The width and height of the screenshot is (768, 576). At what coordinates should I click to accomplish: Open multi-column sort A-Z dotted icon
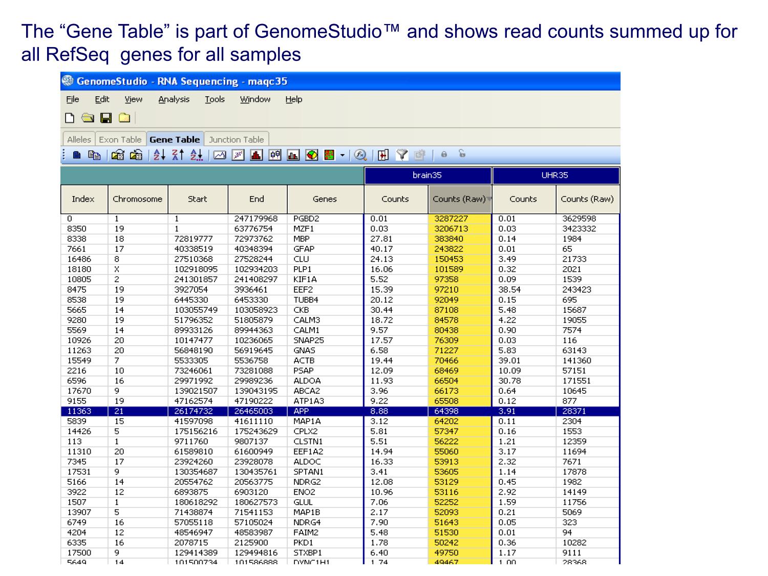click(196, 155)
